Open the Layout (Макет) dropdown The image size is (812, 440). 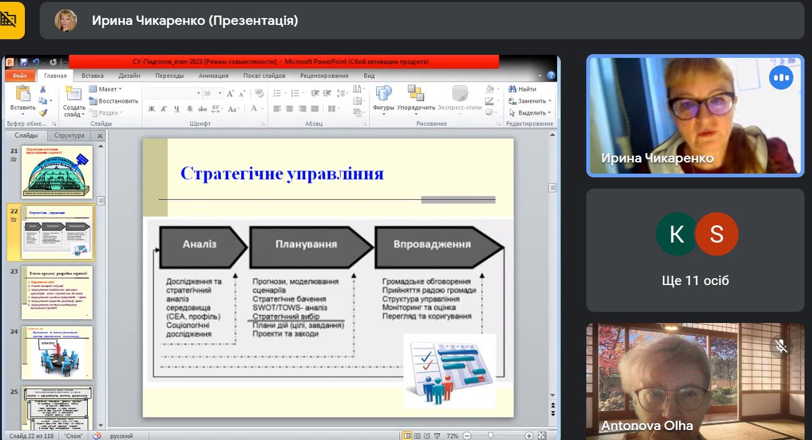(104, 89)
